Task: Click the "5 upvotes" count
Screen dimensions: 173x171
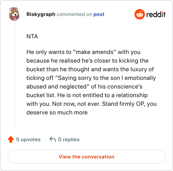Action: coord(28,139)
